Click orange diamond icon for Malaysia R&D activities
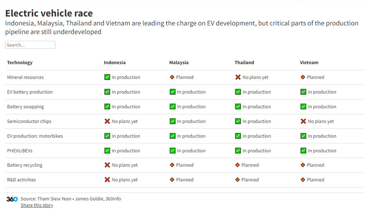 (x=172, y=180)
